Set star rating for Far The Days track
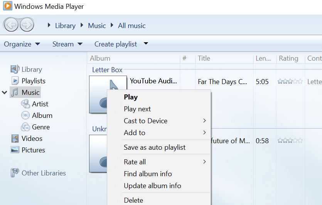Viewport: 322px width, 205px height. point(290,81)
